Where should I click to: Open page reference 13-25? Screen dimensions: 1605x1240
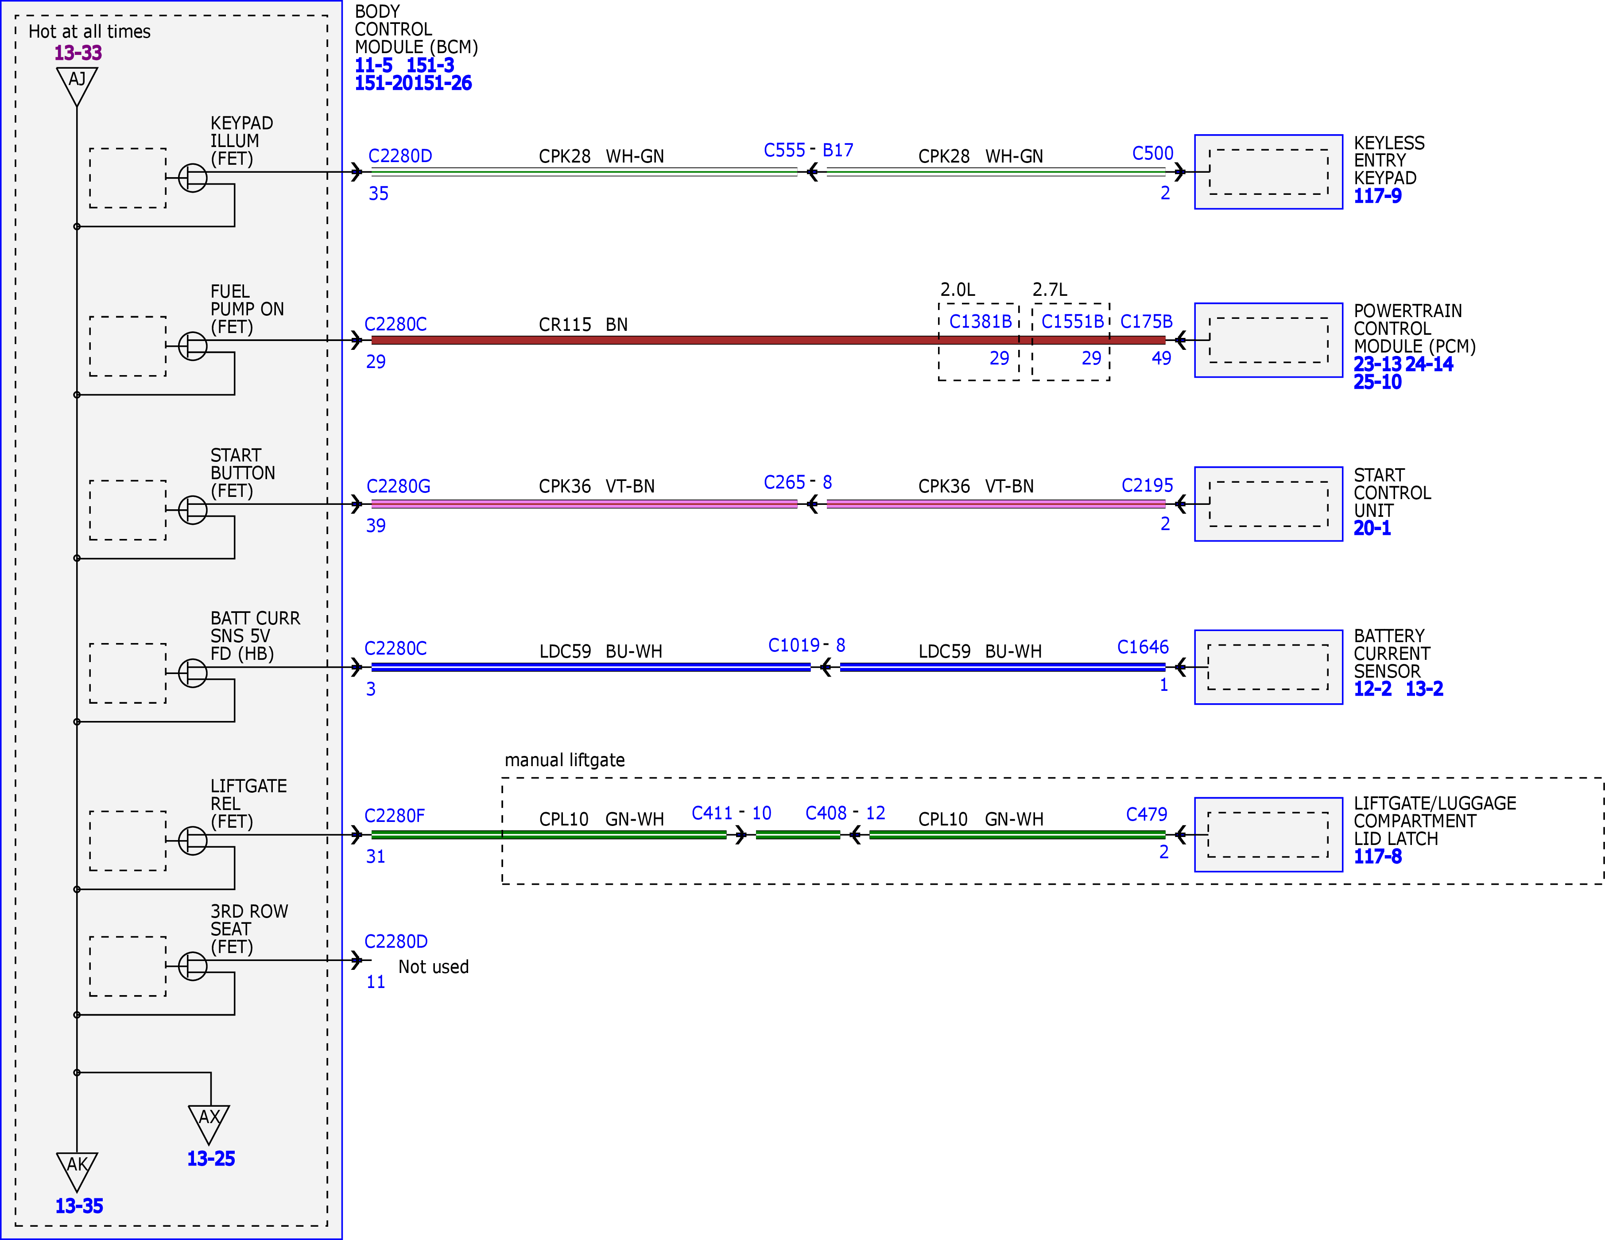pos(211,1159)
